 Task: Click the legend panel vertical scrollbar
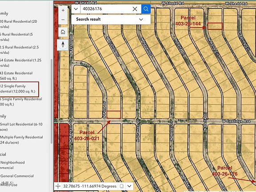coord(52,101)
